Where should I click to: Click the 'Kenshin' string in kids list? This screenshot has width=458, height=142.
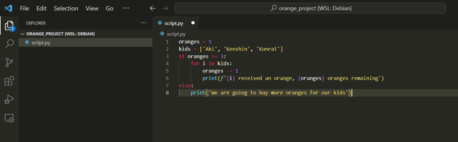point(237,49)
